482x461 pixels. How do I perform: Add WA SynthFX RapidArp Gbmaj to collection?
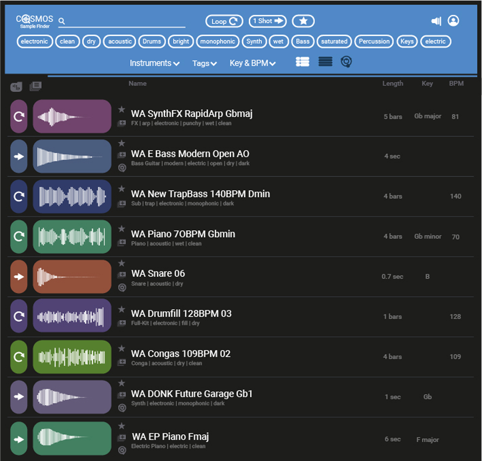point(122,124)
